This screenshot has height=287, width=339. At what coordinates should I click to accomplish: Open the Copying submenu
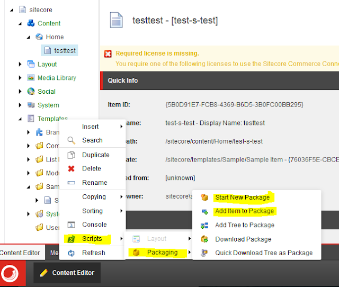pos(93,196)
